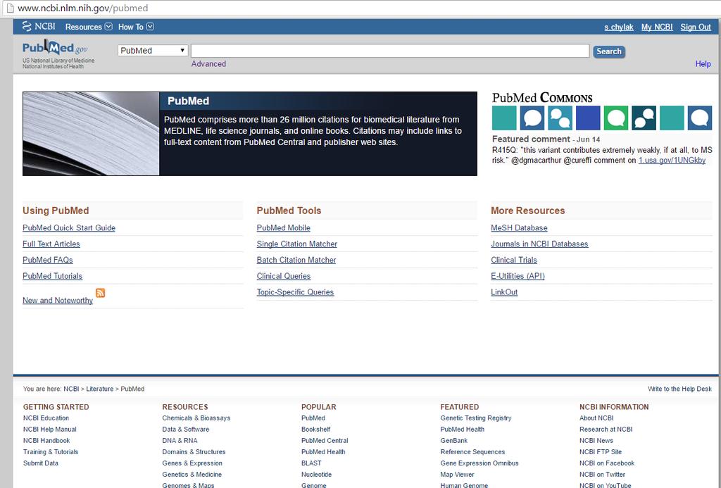
Task: Open PubMed FAQs
Action: 47,260
